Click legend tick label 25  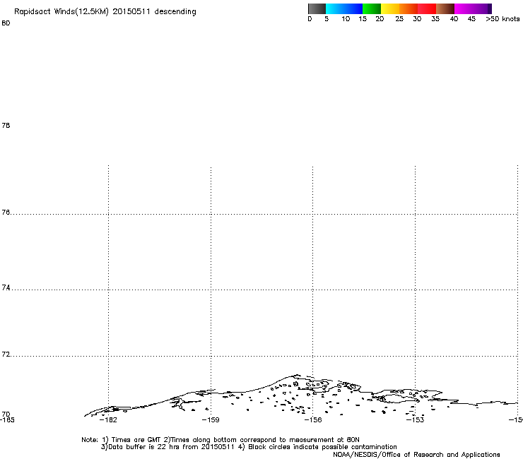pyautogui.click(x=399, y=19)
